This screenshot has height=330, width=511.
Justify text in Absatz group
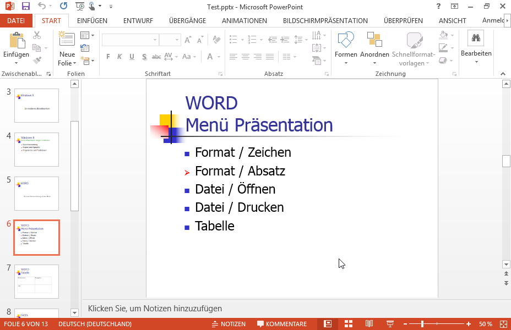[270, 57]
